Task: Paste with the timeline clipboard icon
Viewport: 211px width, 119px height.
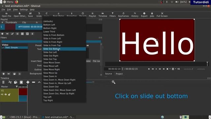Action: pyautogui.click(x=21, y=82)
